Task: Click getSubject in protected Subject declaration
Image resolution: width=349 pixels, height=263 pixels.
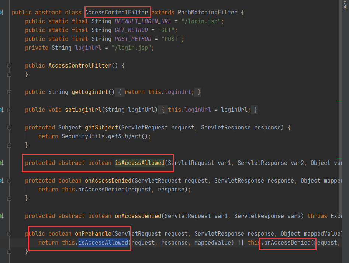Action: pos(101,128)
